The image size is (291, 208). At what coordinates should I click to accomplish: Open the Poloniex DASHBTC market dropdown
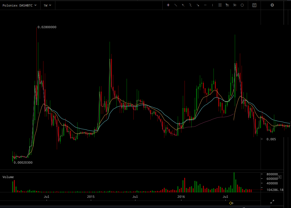pyautogui.click(x=20, y=5)
